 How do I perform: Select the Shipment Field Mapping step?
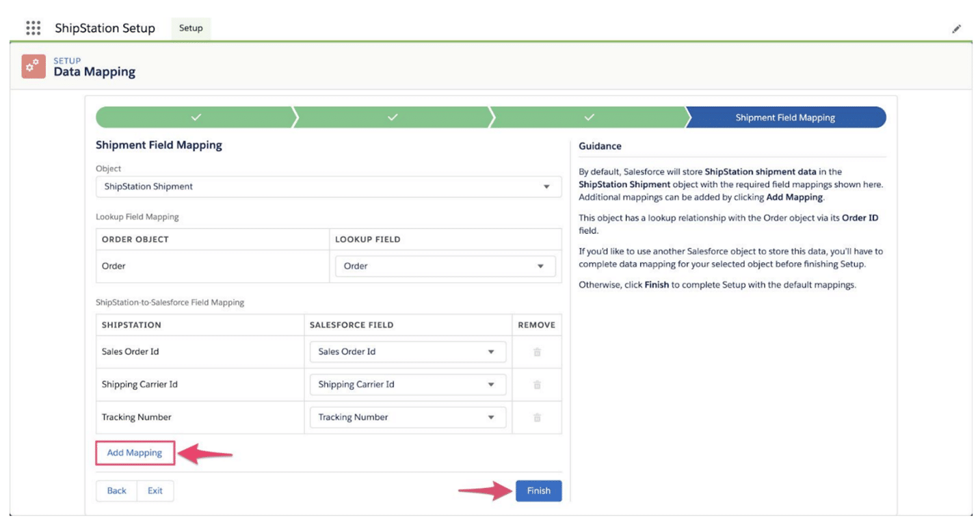(x=785, y=118)
